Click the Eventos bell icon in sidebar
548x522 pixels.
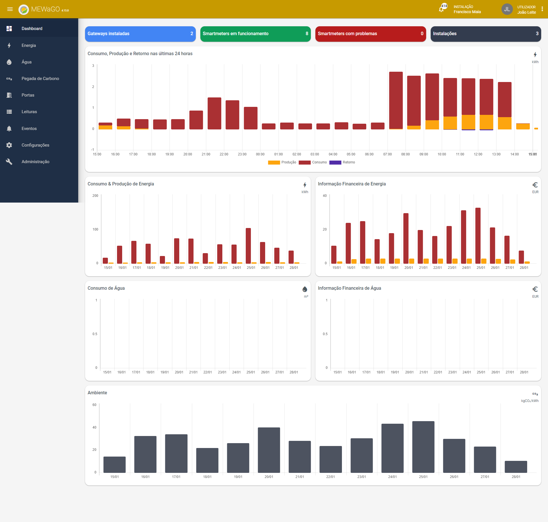coord(9,129)
